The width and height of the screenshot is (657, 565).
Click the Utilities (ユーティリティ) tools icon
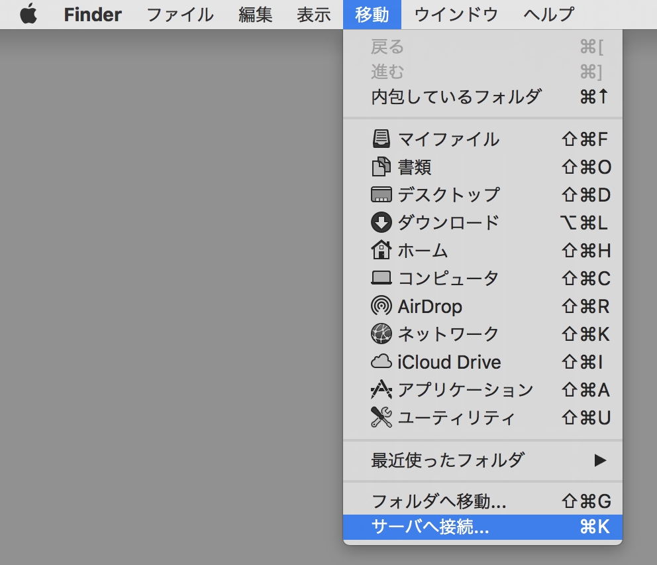(x=381, y=418)
